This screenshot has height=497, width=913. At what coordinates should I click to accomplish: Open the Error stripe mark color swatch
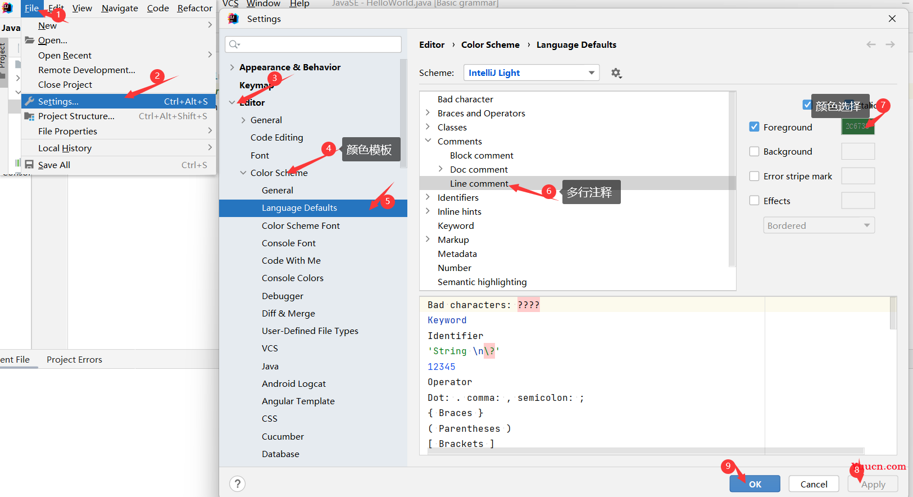click(x=858, y=176)
